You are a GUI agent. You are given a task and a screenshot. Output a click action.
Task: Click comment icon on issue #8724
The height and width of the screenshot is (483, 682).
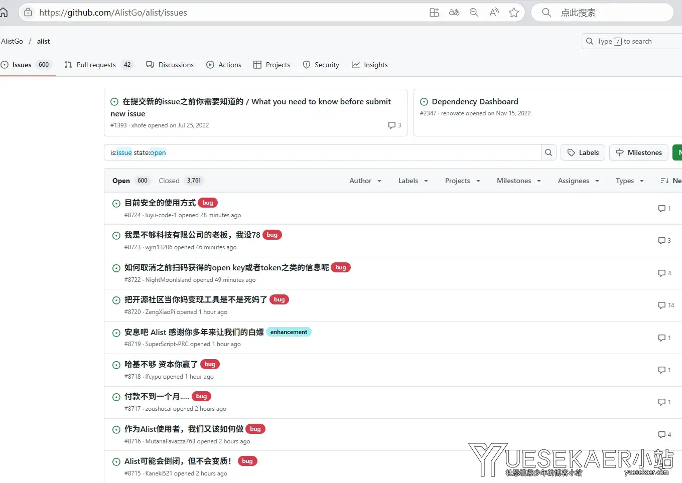point(662,209)
